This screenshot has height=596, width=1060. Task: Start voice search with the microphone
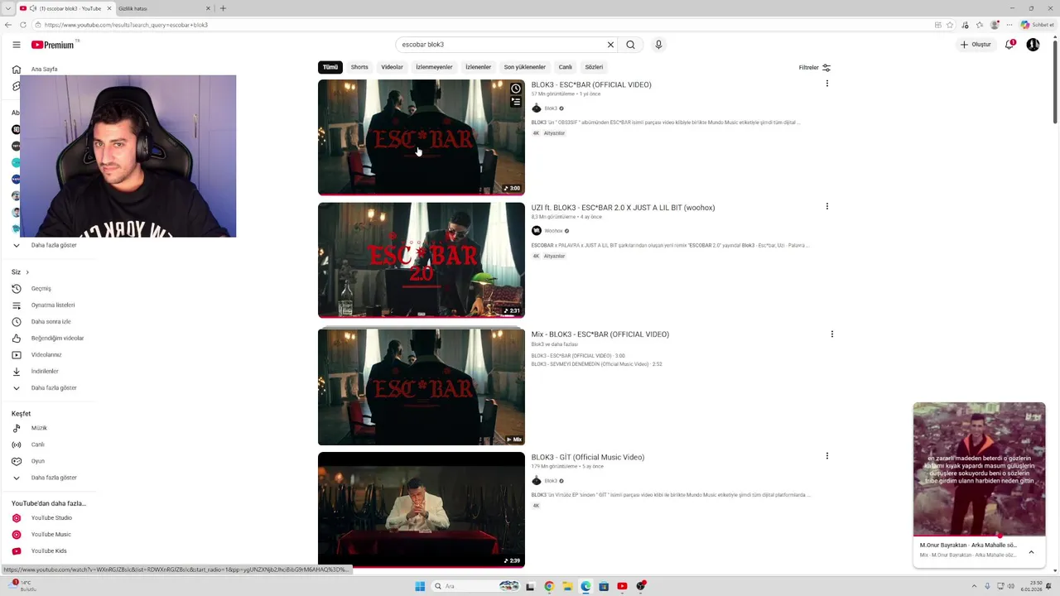pos(658,45)
